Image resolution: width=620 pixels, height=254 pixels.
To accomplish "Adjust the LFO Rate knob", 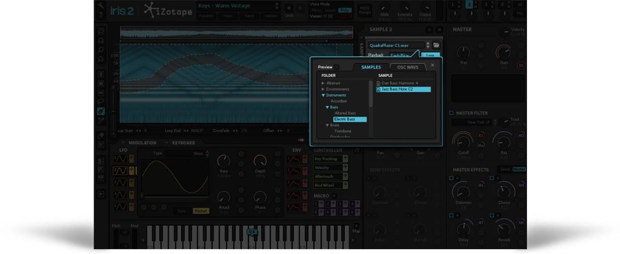I will click(224, 161).
